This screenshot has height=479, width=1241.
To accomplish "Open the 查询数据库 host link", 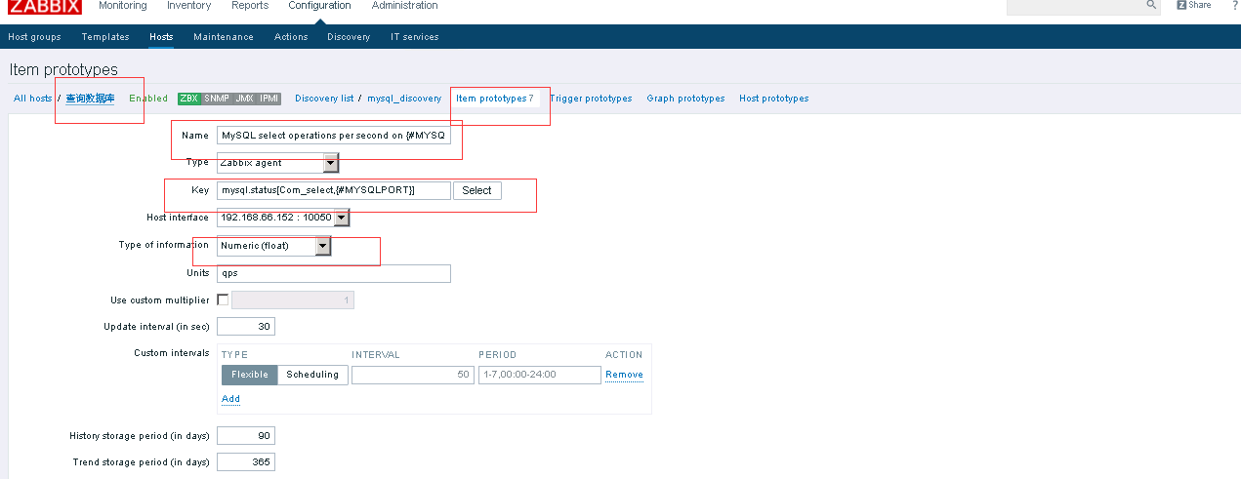I will pyautogui.click(x=90, y=99).
